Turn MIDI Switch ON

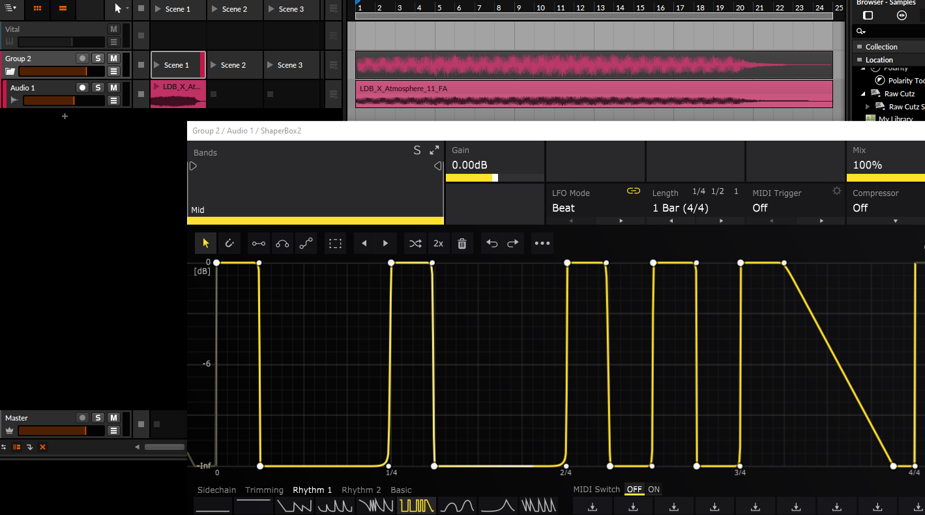[654, 490]
